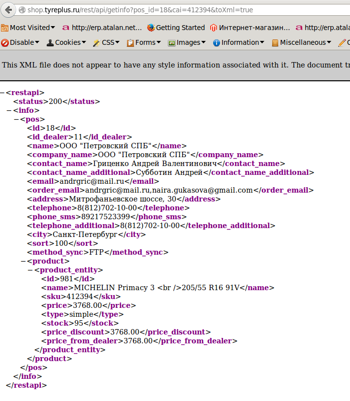Click product name MICHELIN Primacy 3

coord(114,288)
